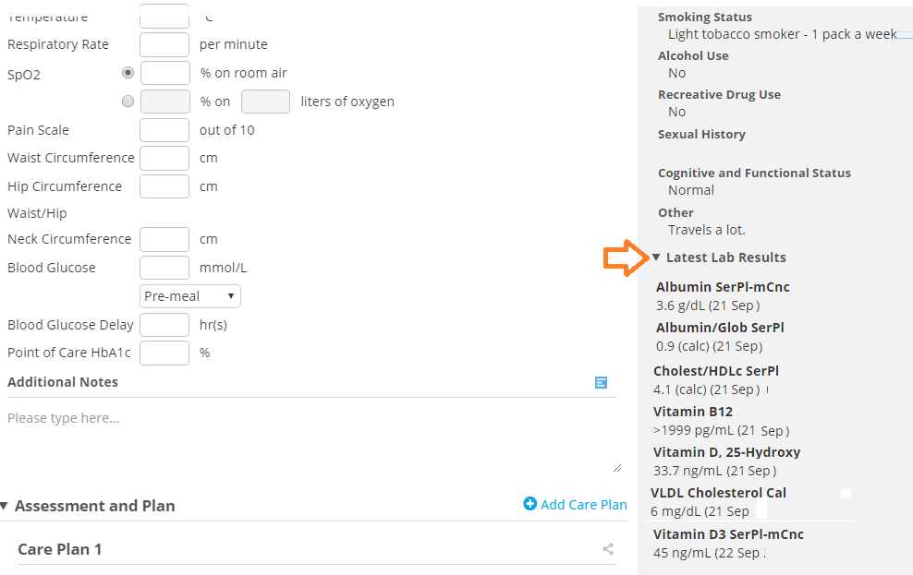The height and width of the screenshot is (575, 913).
Task: Click the share icon for Care Plan 1
Action: click(x=608, y=549)
